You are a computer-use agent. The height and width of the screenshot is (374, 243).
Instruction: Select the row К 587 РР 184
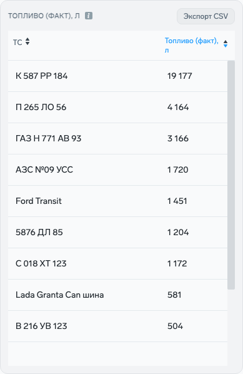(x=117, y=76)
